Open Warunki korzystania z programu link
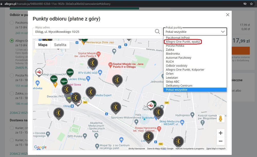The image size is (257, 157). (x=190, y=149)
